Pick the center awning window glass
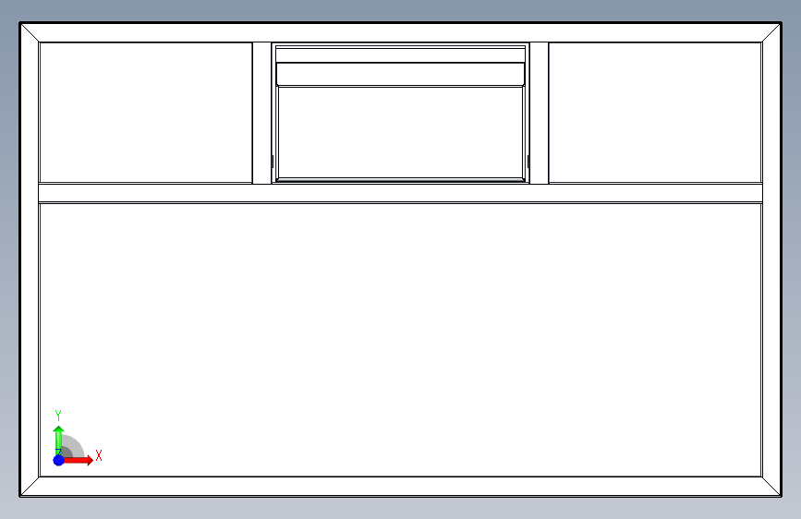This screenshot has width=801, height=519. click(x=401, y=132)
